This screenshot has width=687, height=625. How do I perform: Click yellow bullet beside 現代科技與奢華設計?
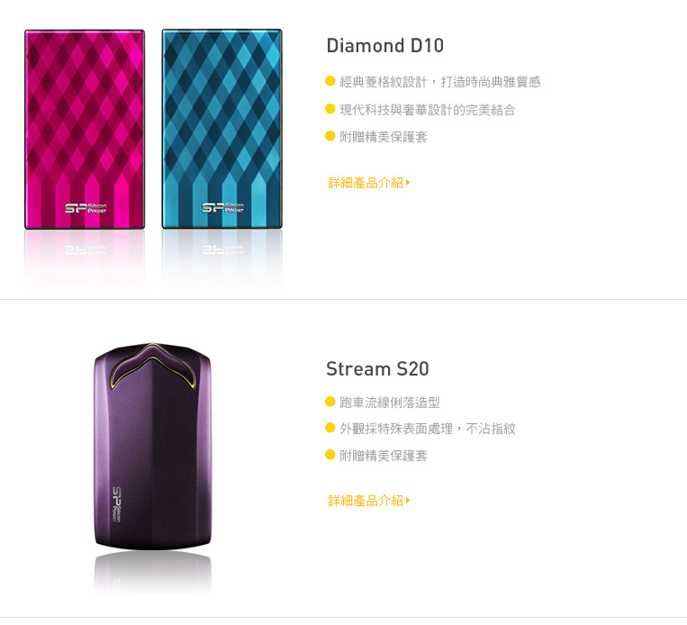point(330,109)
